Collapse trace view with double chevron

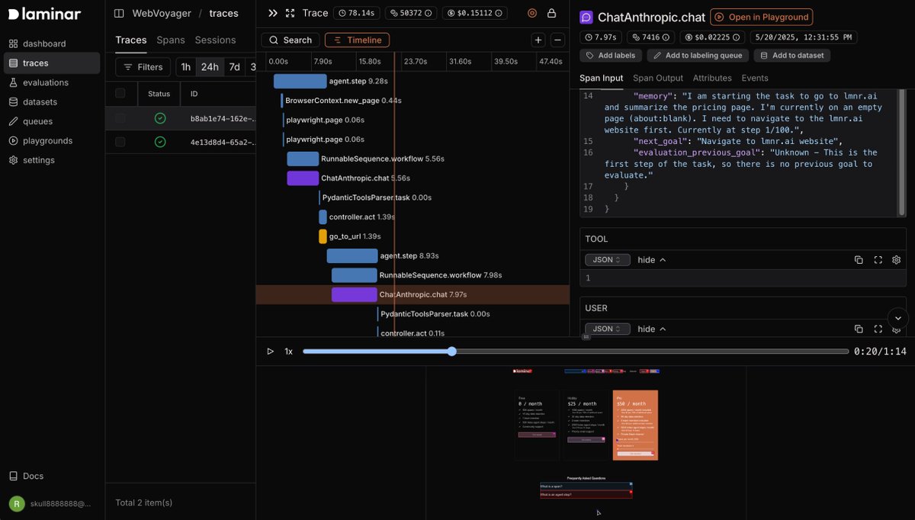tap(273, 13)
